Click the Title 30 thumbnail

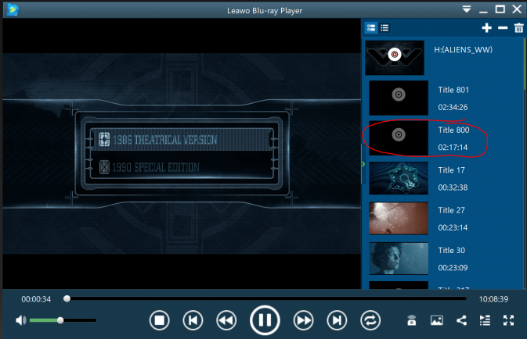(x=399, y=259)
